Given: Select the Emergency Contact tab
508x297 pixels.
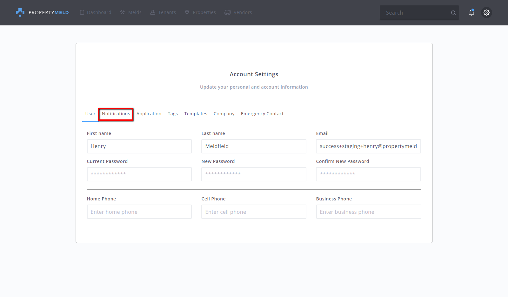Looking at the screenshot, I should click(262, 114).
